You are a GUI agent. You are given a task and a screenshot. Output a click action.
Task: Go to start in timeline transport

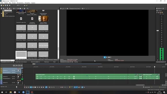[37, 87]
